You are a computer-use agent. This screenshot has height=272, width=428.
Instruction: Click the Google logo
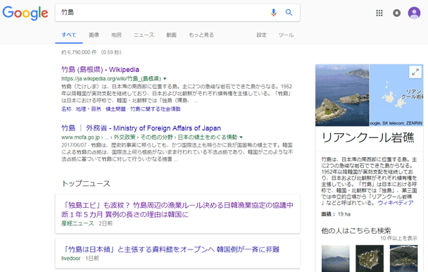tap(25, 13)
